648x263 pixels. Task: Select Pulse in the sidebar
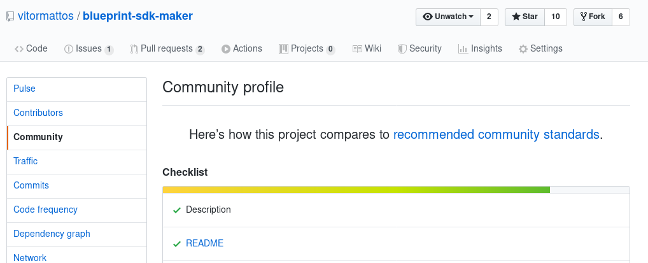pyautogui.click(x=77, y=89)
